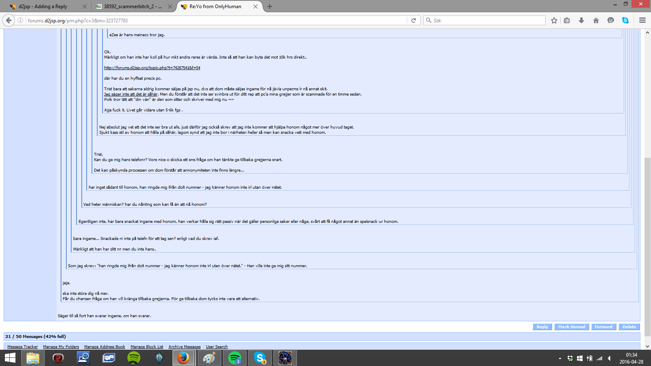Open the blue network sharing taskbar app
The height and width of the screenshot is (366, 651).
(83, 358)
